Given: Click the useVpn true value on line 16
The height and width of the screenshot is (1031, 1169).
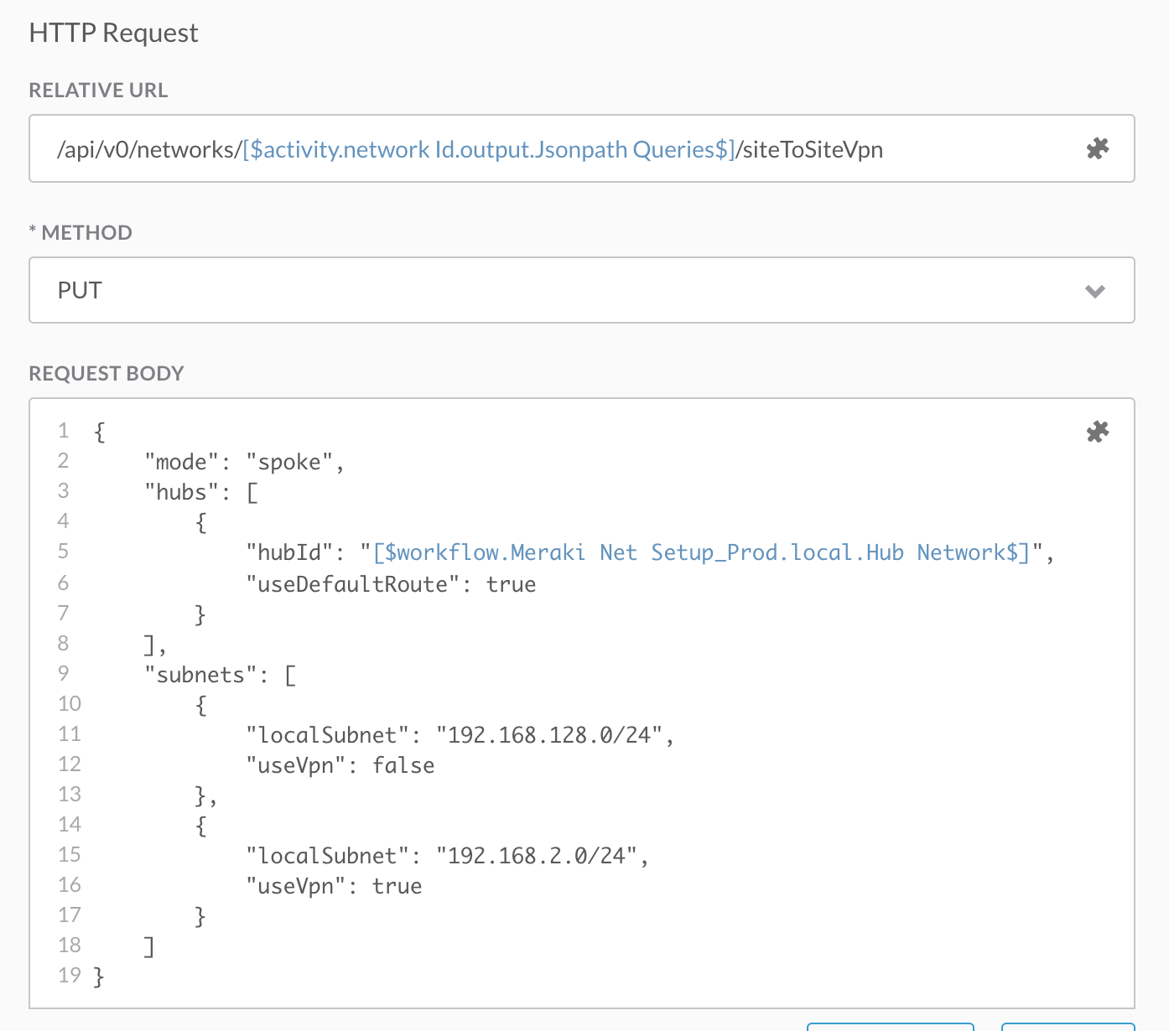Looking at the screenshot, I should [x=397, y=887].
